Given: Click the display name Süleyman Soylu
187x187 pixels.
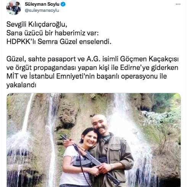Looking at the screenshot, I should 42,4.
